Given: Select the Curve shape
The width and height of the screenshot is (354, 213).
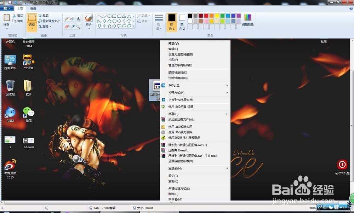Looking at the screenshot, I should [x=104, y=16].
